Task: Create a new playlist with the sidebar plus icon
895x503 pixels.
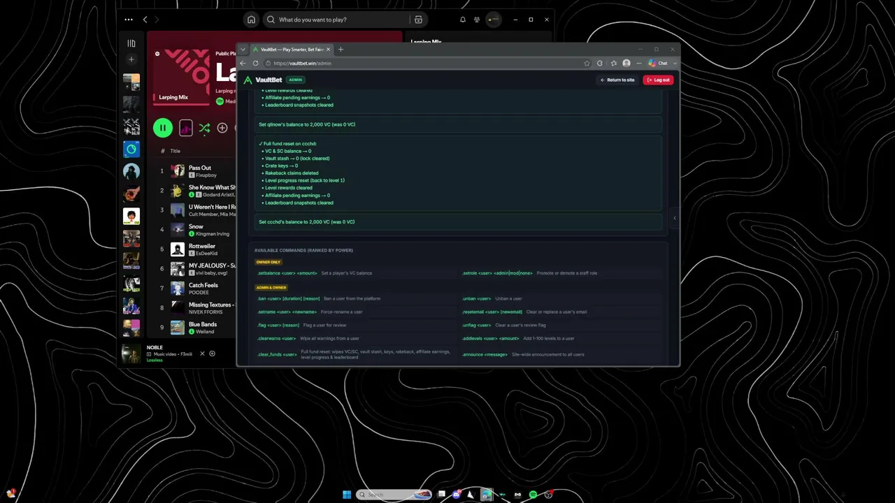Action: pyautogui.click(x=131, y=59)
